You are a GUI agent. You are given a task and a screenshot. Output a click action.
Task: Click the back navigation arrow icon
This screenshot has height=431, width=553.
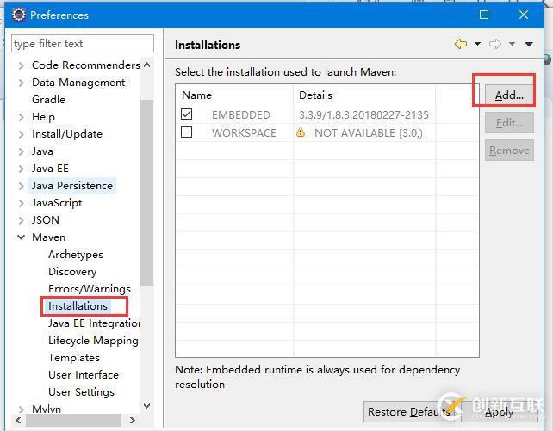coord(461,44)
